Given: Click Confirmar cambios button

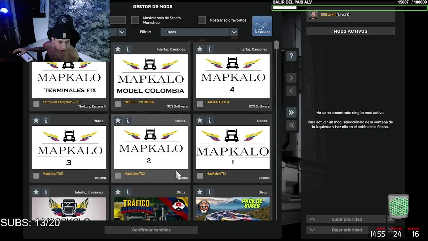Looking at the screenshot, I should 151,230.
